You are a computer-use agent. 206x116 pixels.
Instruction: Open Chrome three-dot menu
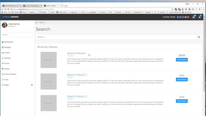[x=203, y=9]
